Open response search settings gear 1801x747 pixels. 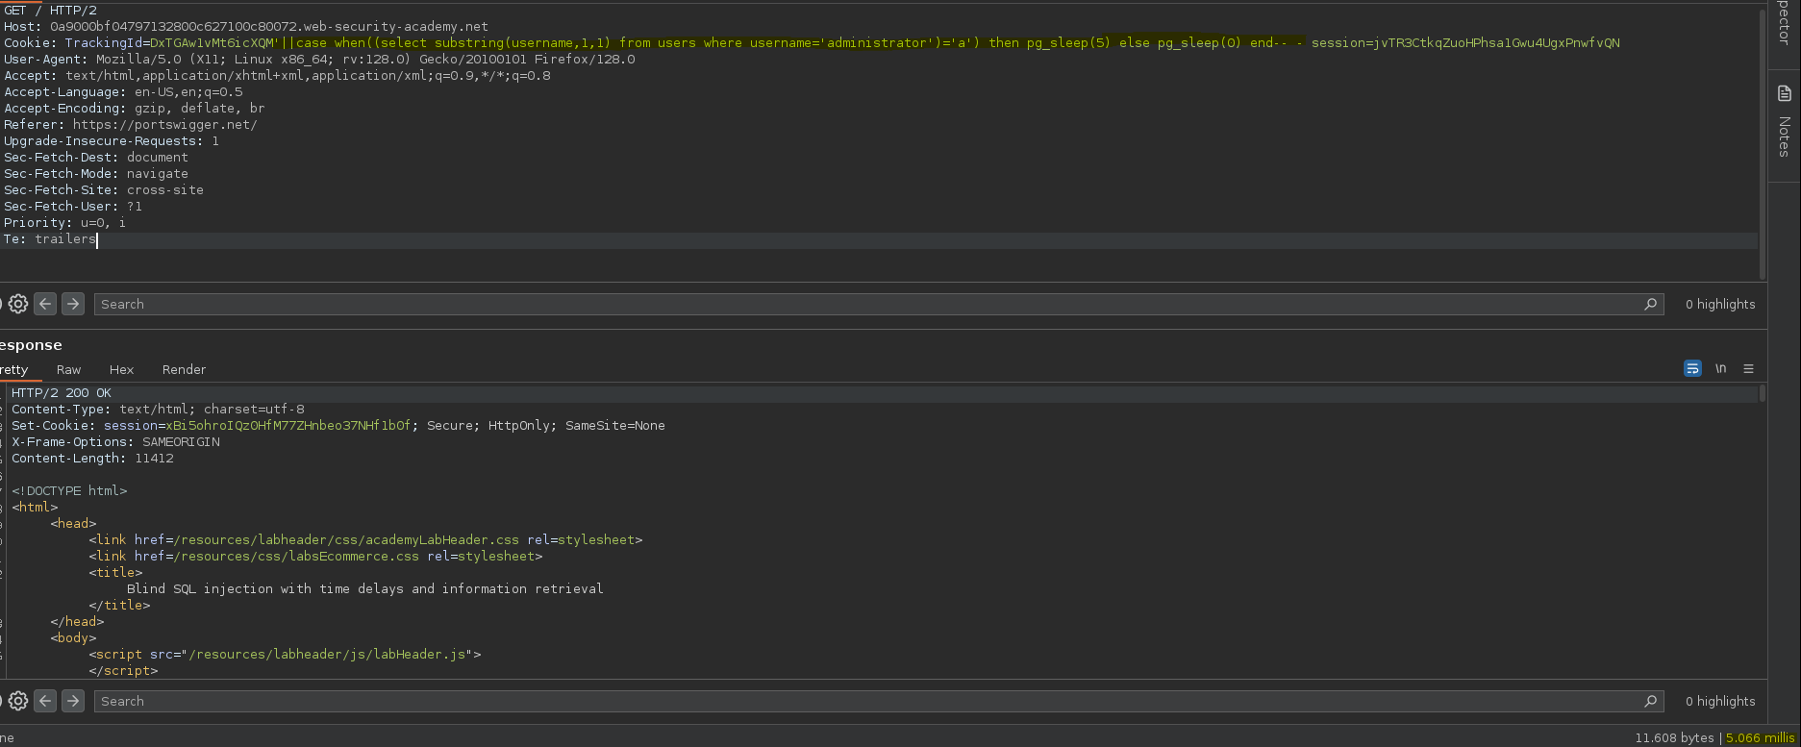click(x=18, y=701)
